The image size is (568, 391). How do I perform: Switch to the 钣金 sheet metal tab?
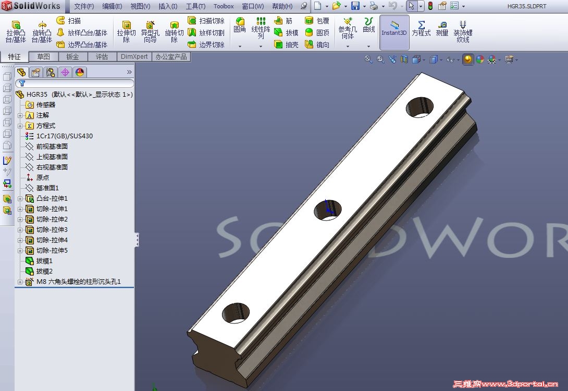[73, 57]
